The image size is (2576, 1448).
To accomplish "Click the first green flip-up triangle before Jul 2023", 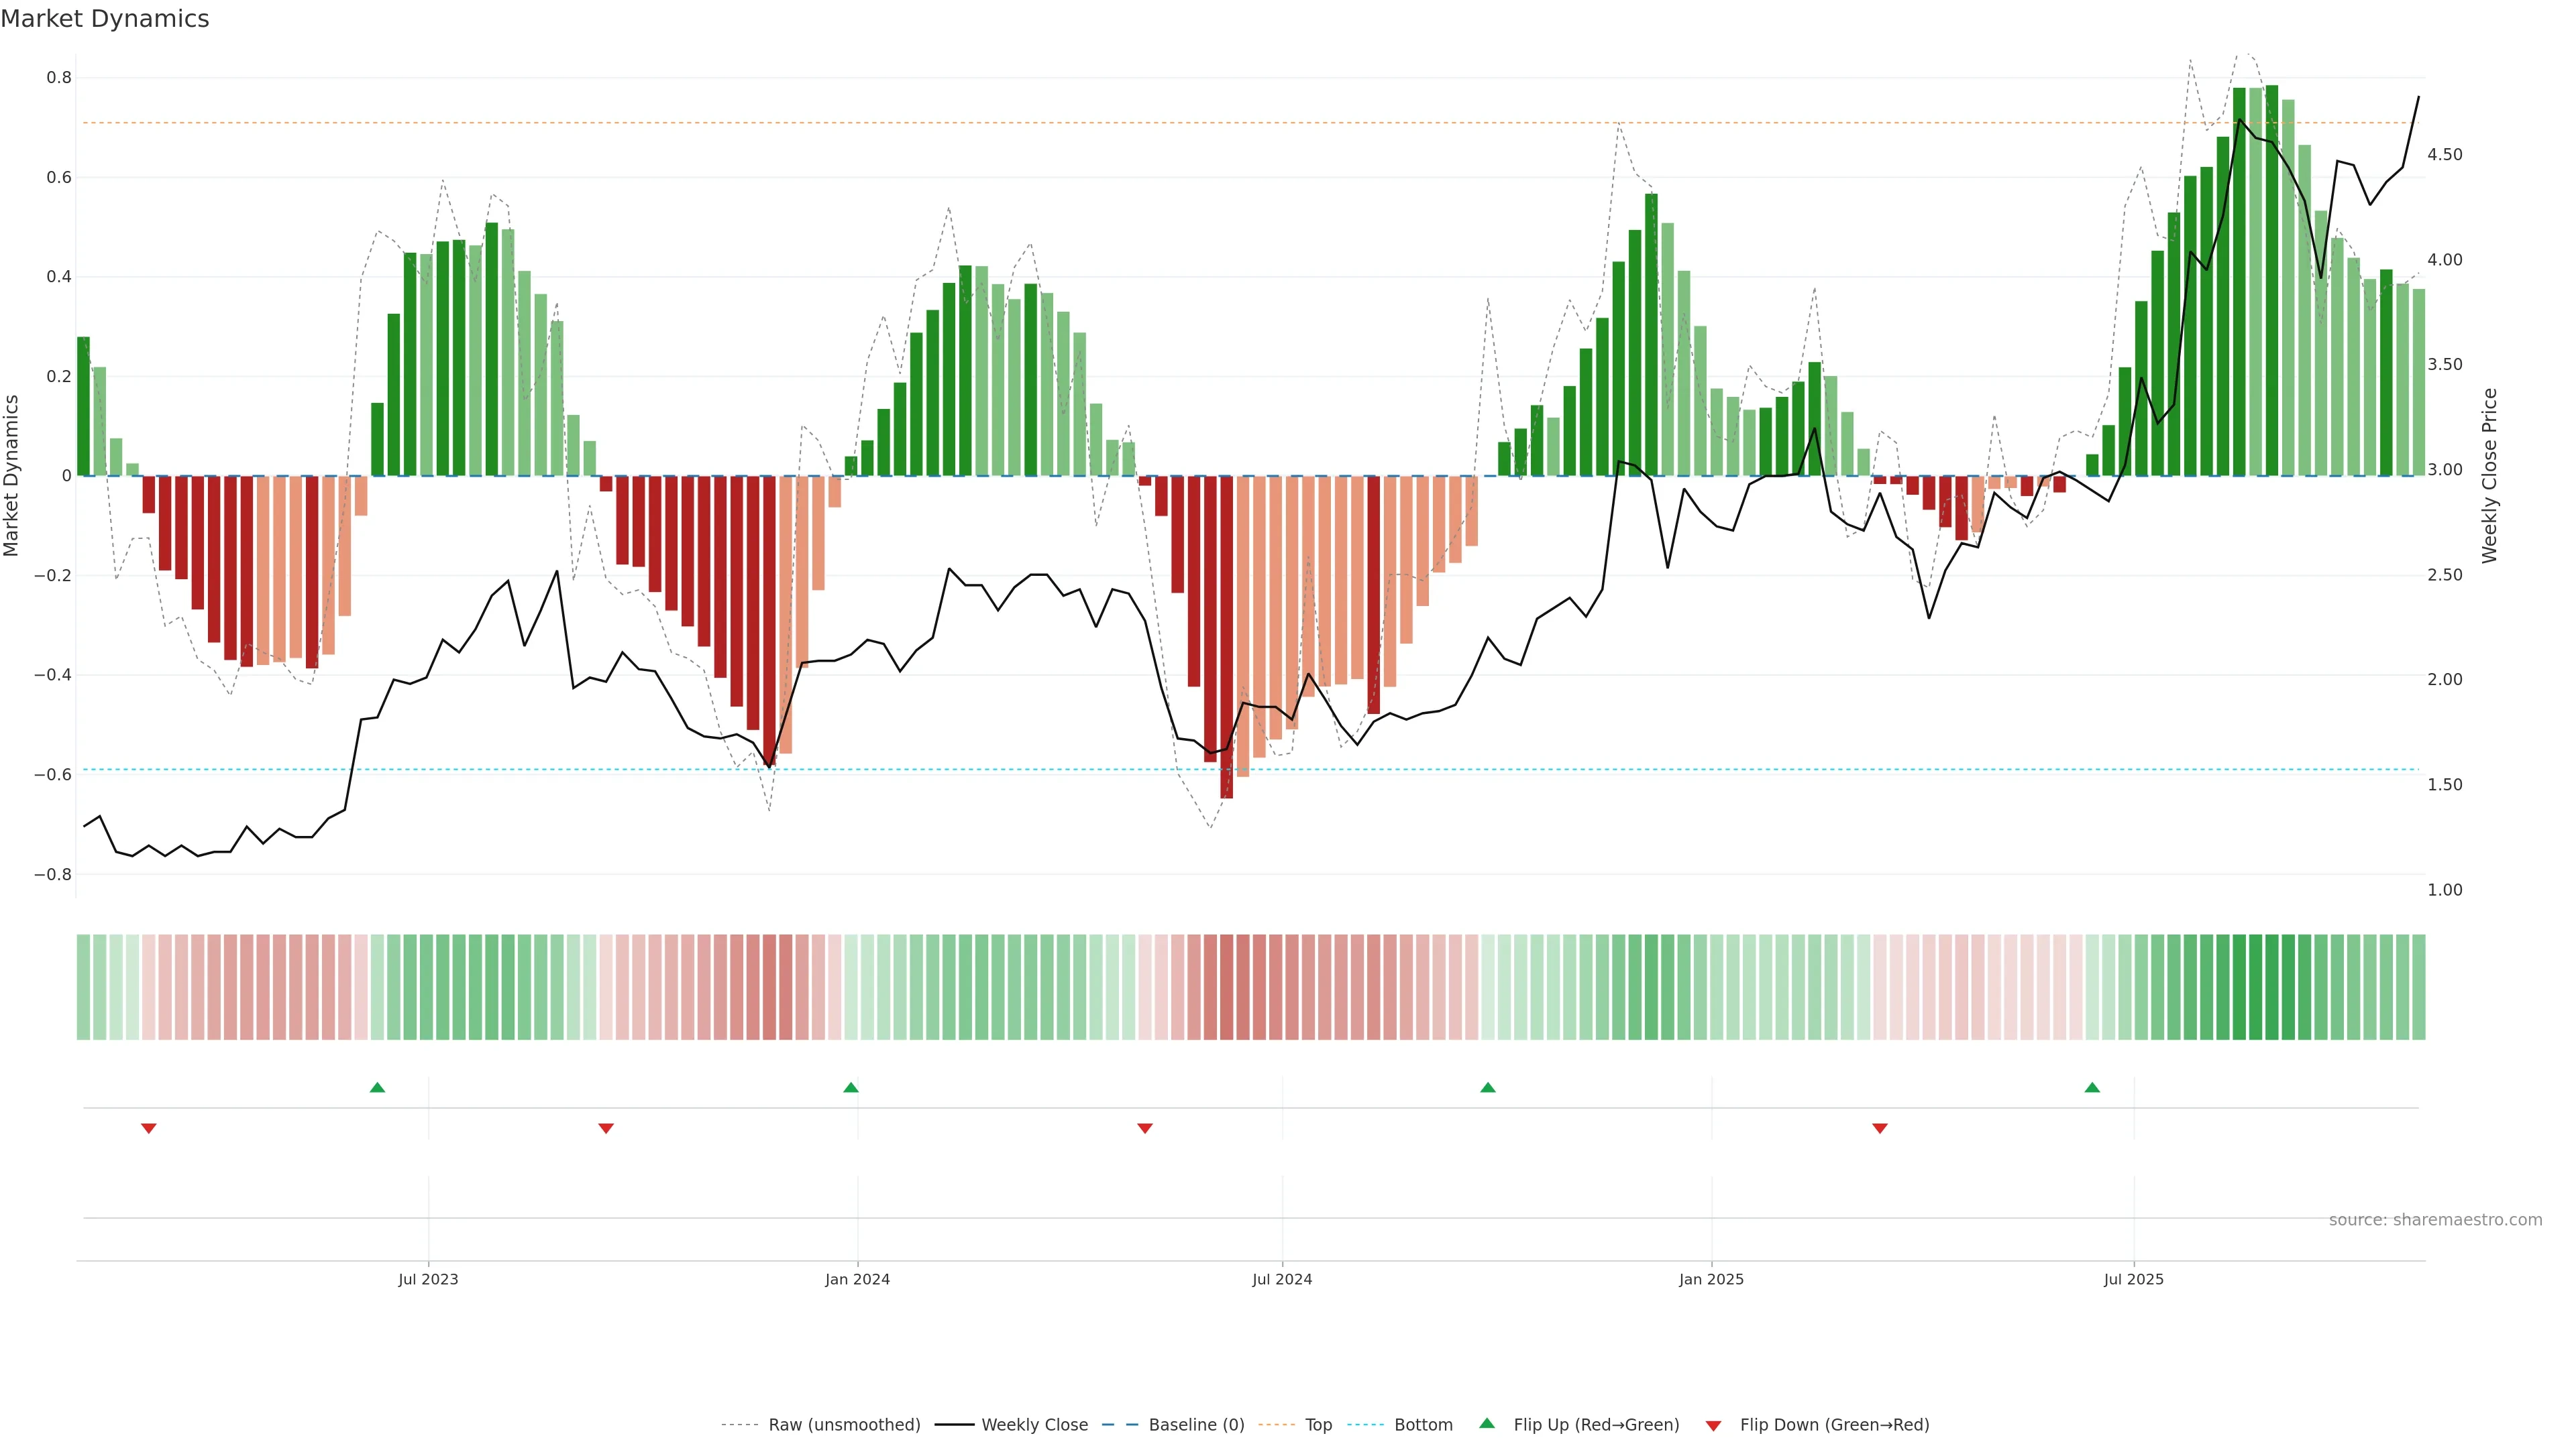I will click(x=377, y=1087).
